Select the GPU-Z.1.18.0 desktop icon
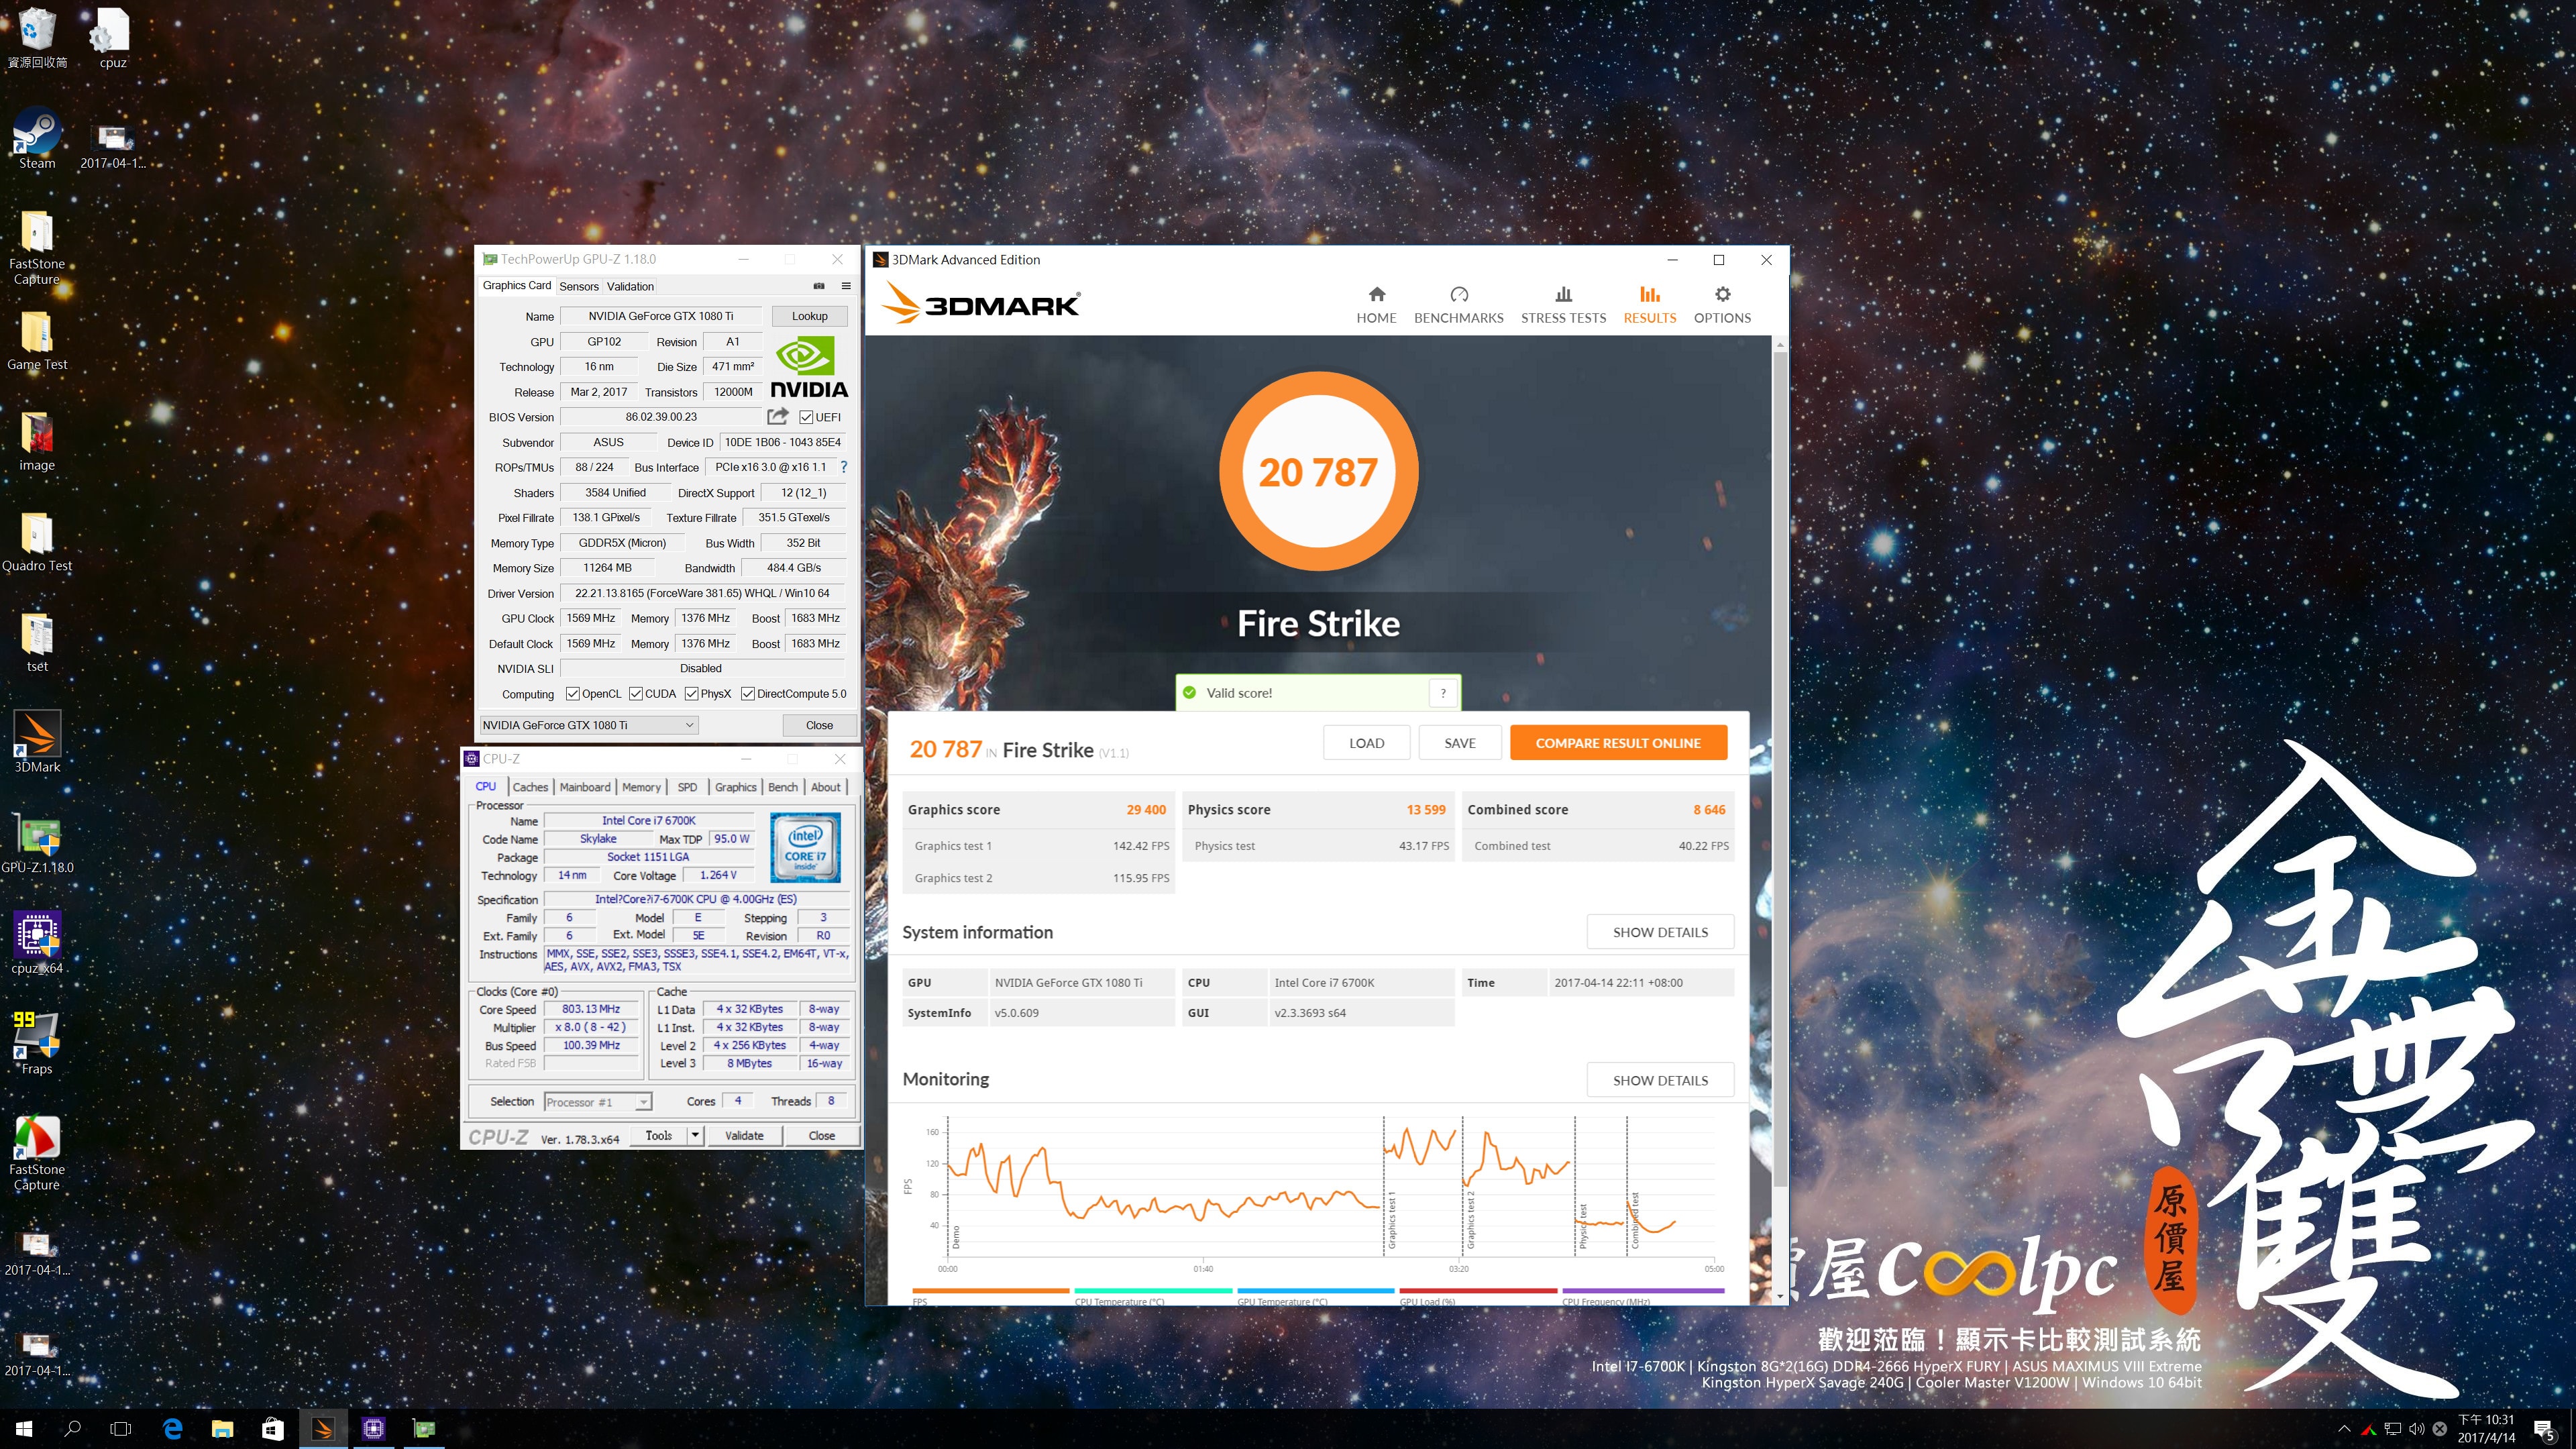The width and height of the screenshot is (2576, 1449). pos(37,843)
